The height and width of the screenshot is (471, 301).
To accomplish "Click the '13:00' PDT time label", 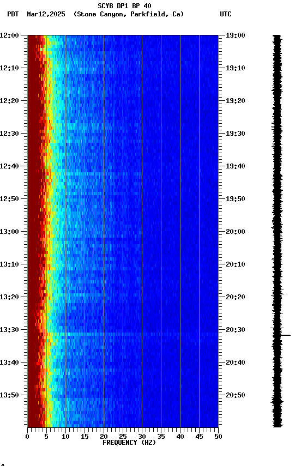I will (9, 232).
